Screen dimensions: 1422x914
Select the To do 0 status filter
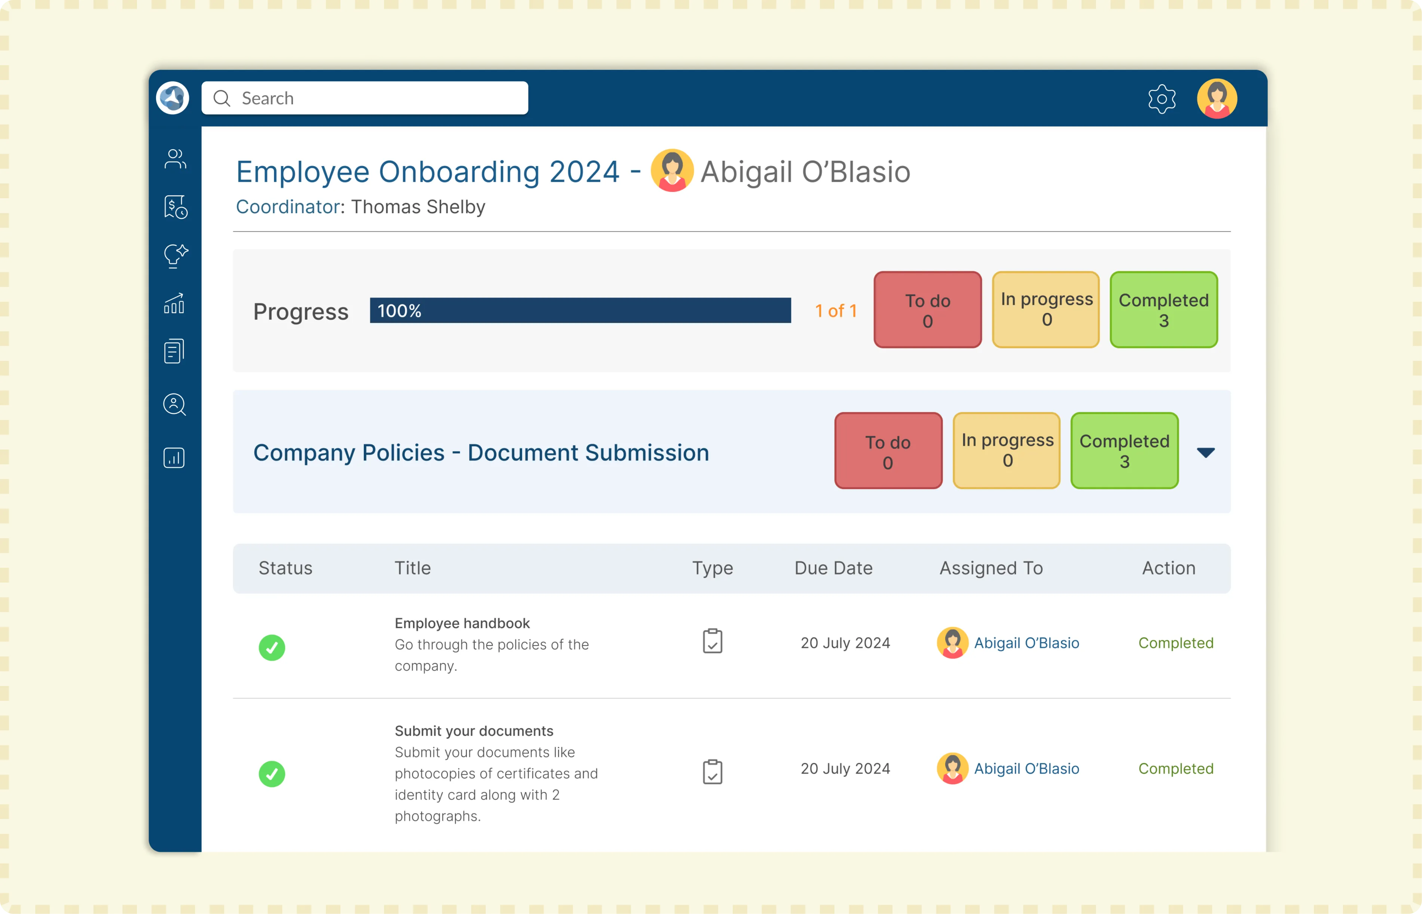(x=927, y=309)
